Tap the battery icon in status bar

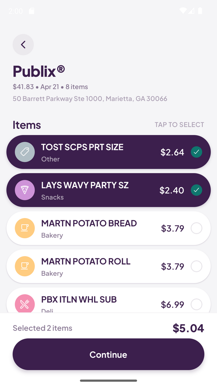200,11
